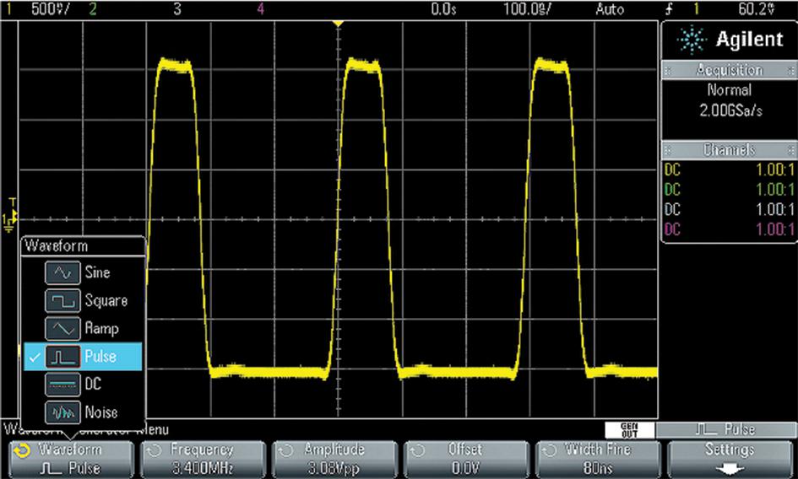Click the channel 4 label in top bar
This screenshot has width=798, height=479.
(x=261, y=9)
